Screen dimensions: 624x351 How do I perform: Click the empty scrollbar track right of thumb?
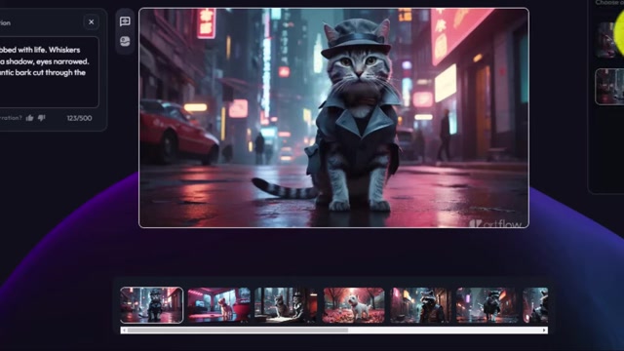445,331
